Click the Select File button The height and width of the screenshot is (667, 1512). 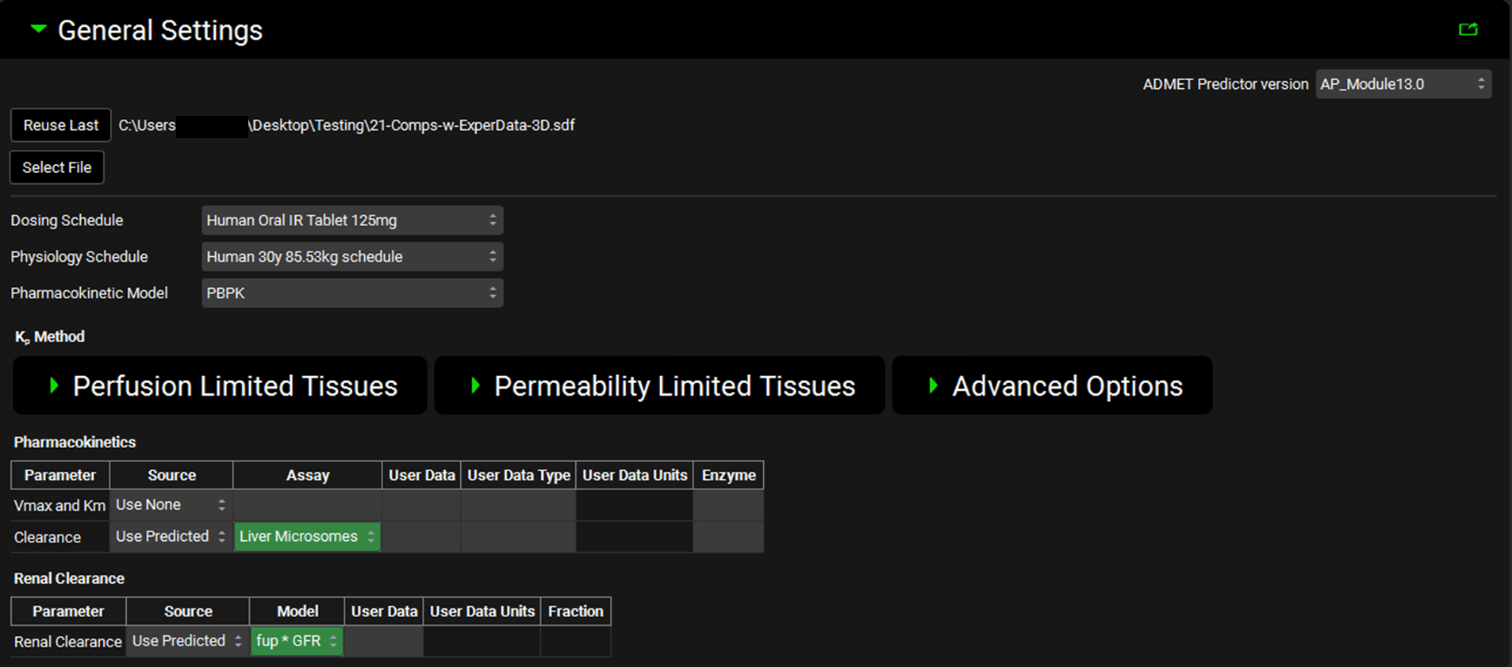coord(57,167)
